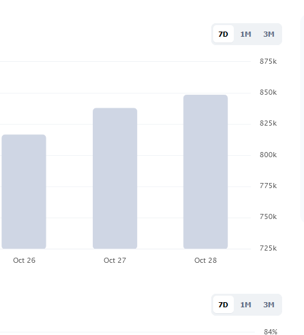Click the Oct 28 date label
The image size is (304, 335).
[205, 260]
